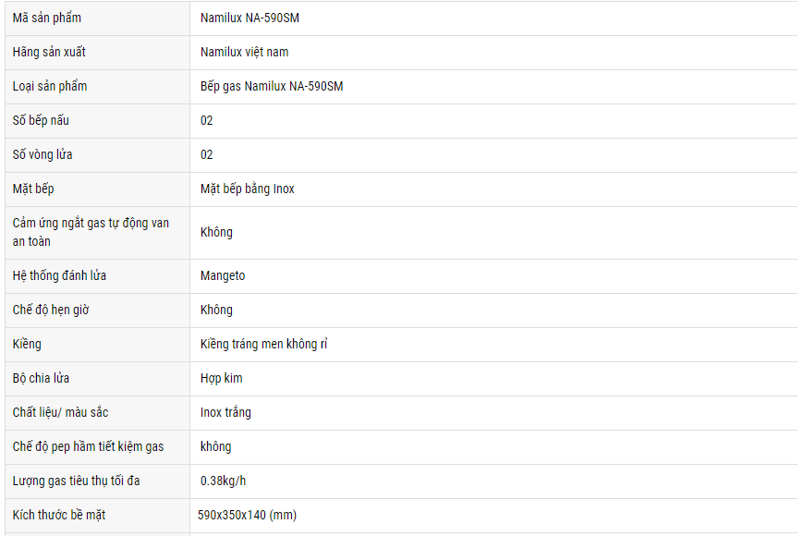This screenshot has height=536, width=803.
Task: Click the 'Mặt bếp bằng Inox' value
Action: pos(248,189)
